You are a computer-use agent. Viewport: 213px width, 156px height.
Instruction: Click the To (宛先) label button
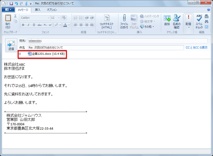click(x=22, y=41)
